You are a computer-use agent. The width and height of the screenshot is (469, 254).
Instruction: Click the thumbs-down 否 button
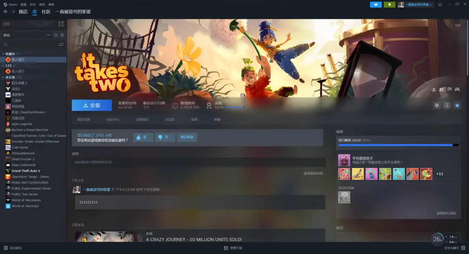[165, 137]
